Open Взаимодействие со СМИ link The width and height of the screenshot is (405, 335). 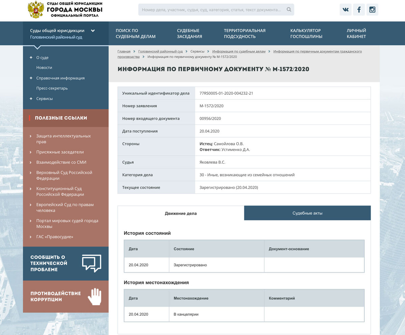click(x=61, y=162)
